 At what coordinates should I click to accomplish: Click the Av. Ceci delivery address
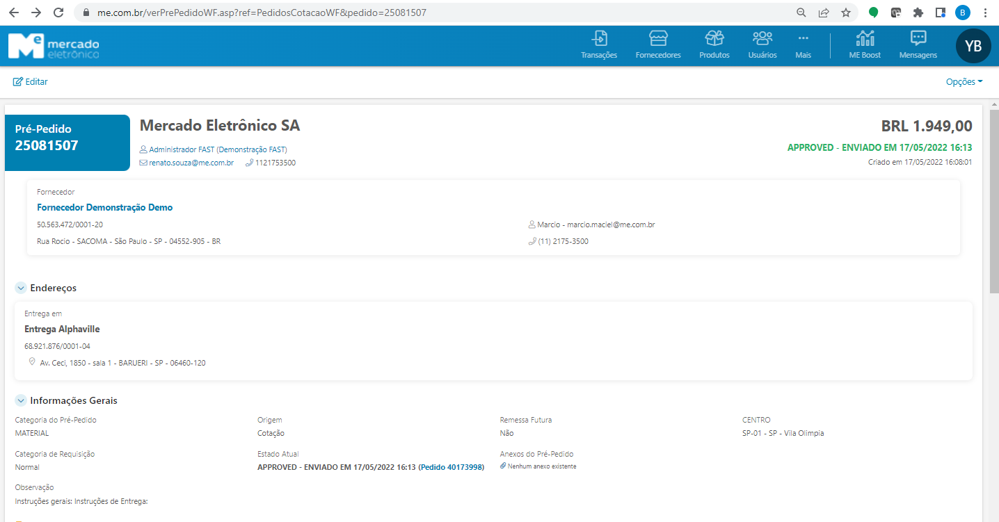point(122,363)
